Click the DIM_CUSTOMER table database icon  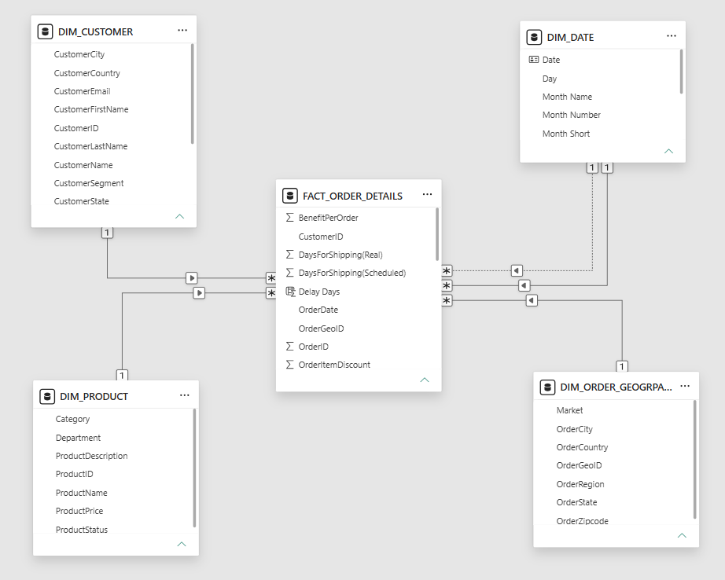45,31
